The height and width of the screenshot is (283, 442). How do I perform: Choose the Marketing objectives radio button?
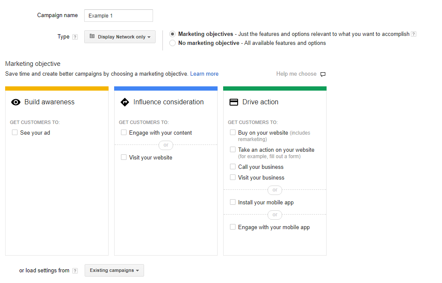(x=173, y=34)
